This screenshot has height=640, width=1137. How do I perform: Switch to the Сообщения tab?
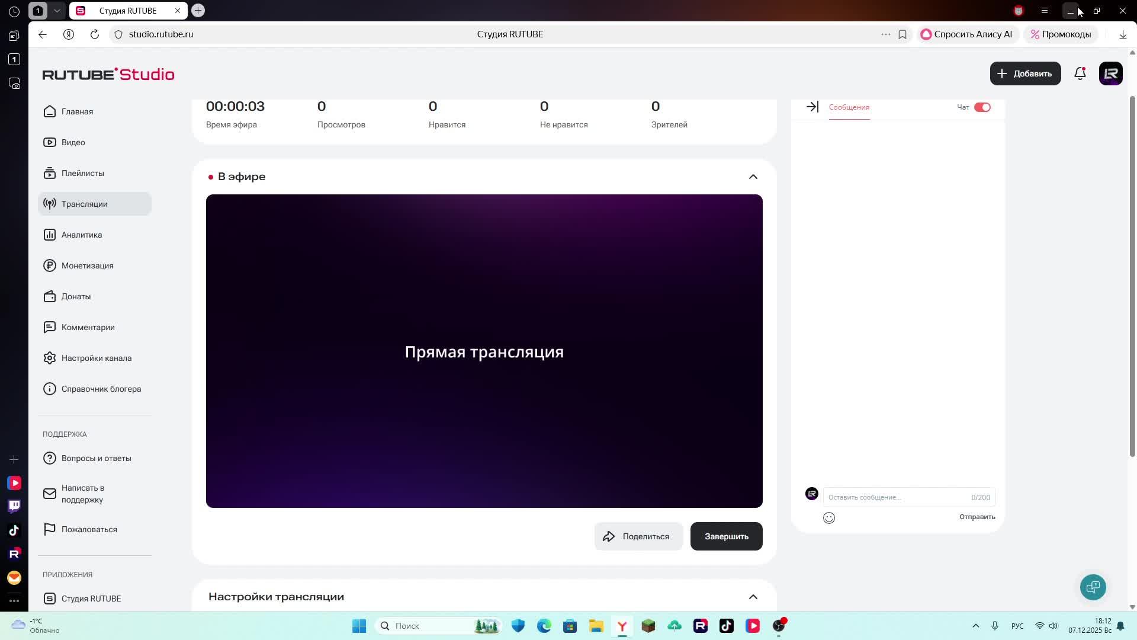(x=849, y=107)
